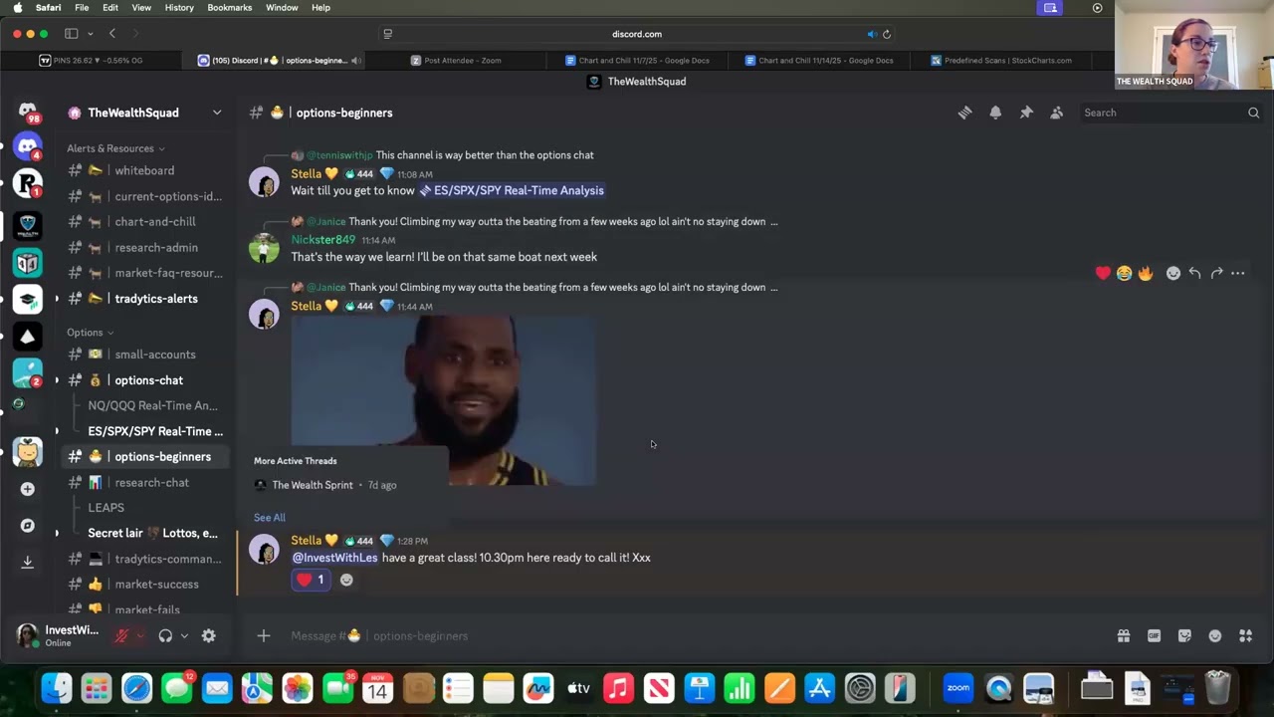Open the options-chat channel
Image resolution: width=1274 pixels, height=717 pixels.
point(149,380)
